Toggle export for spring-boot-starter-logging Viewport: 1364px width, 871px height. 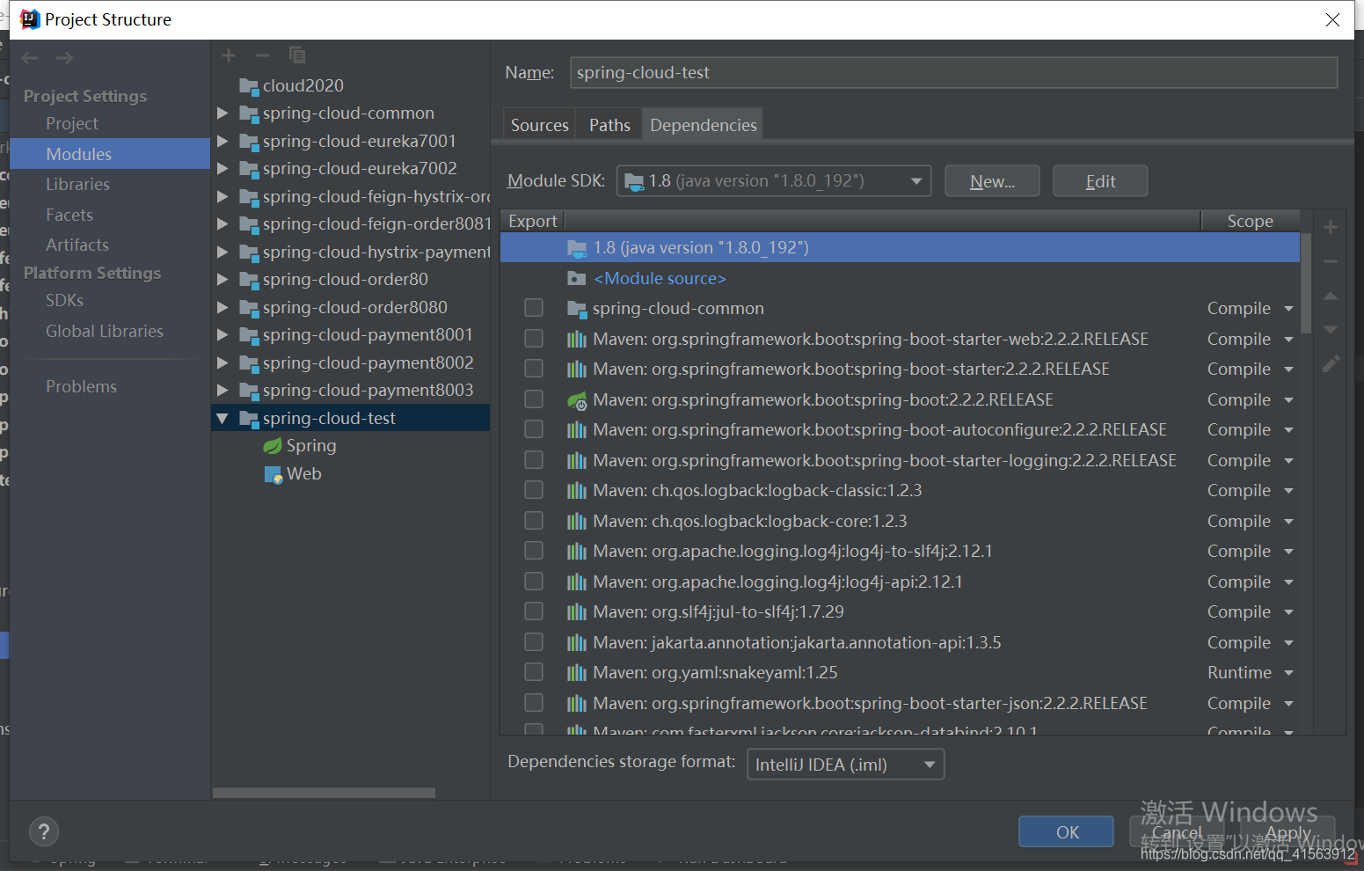pyautogui.click(x=534, y=460)
